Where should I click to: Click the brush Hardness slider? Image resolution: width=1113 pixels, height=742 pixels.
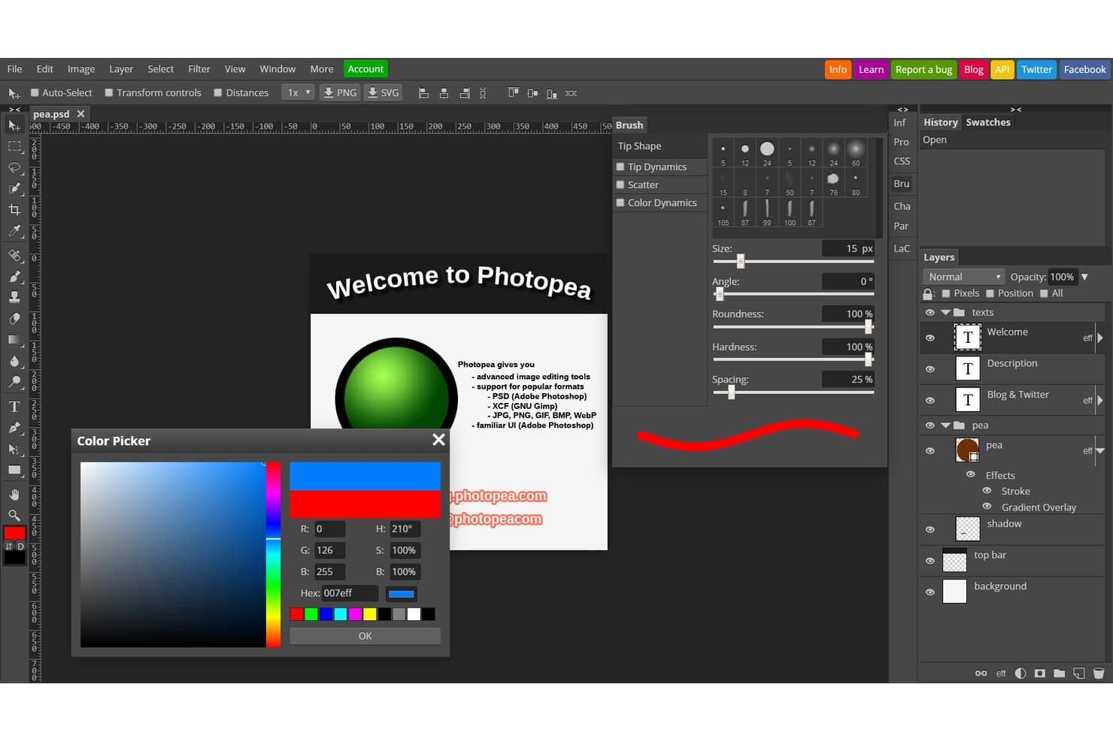click(793, 359)
